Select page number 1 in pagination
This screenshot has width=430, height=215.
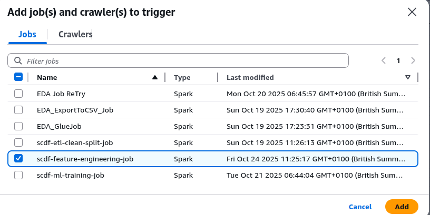click(398, 60)
